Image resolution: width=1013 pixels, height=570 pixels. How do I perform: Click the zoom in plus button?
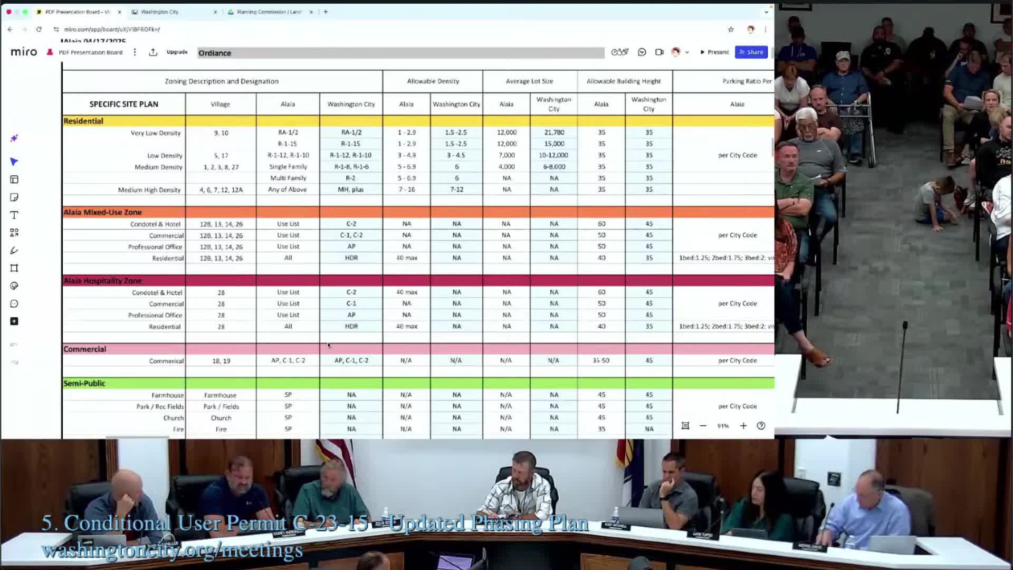[743, 426]
